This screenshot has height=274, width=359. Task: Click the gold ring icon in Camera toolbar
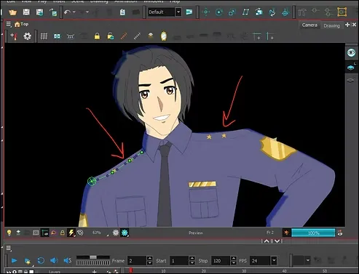[x=164, y=36]
